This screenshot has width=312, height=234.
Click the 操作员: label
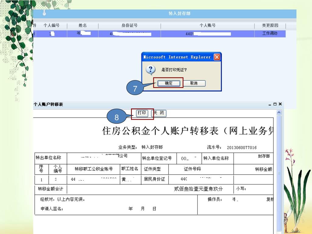coord(215,199)
